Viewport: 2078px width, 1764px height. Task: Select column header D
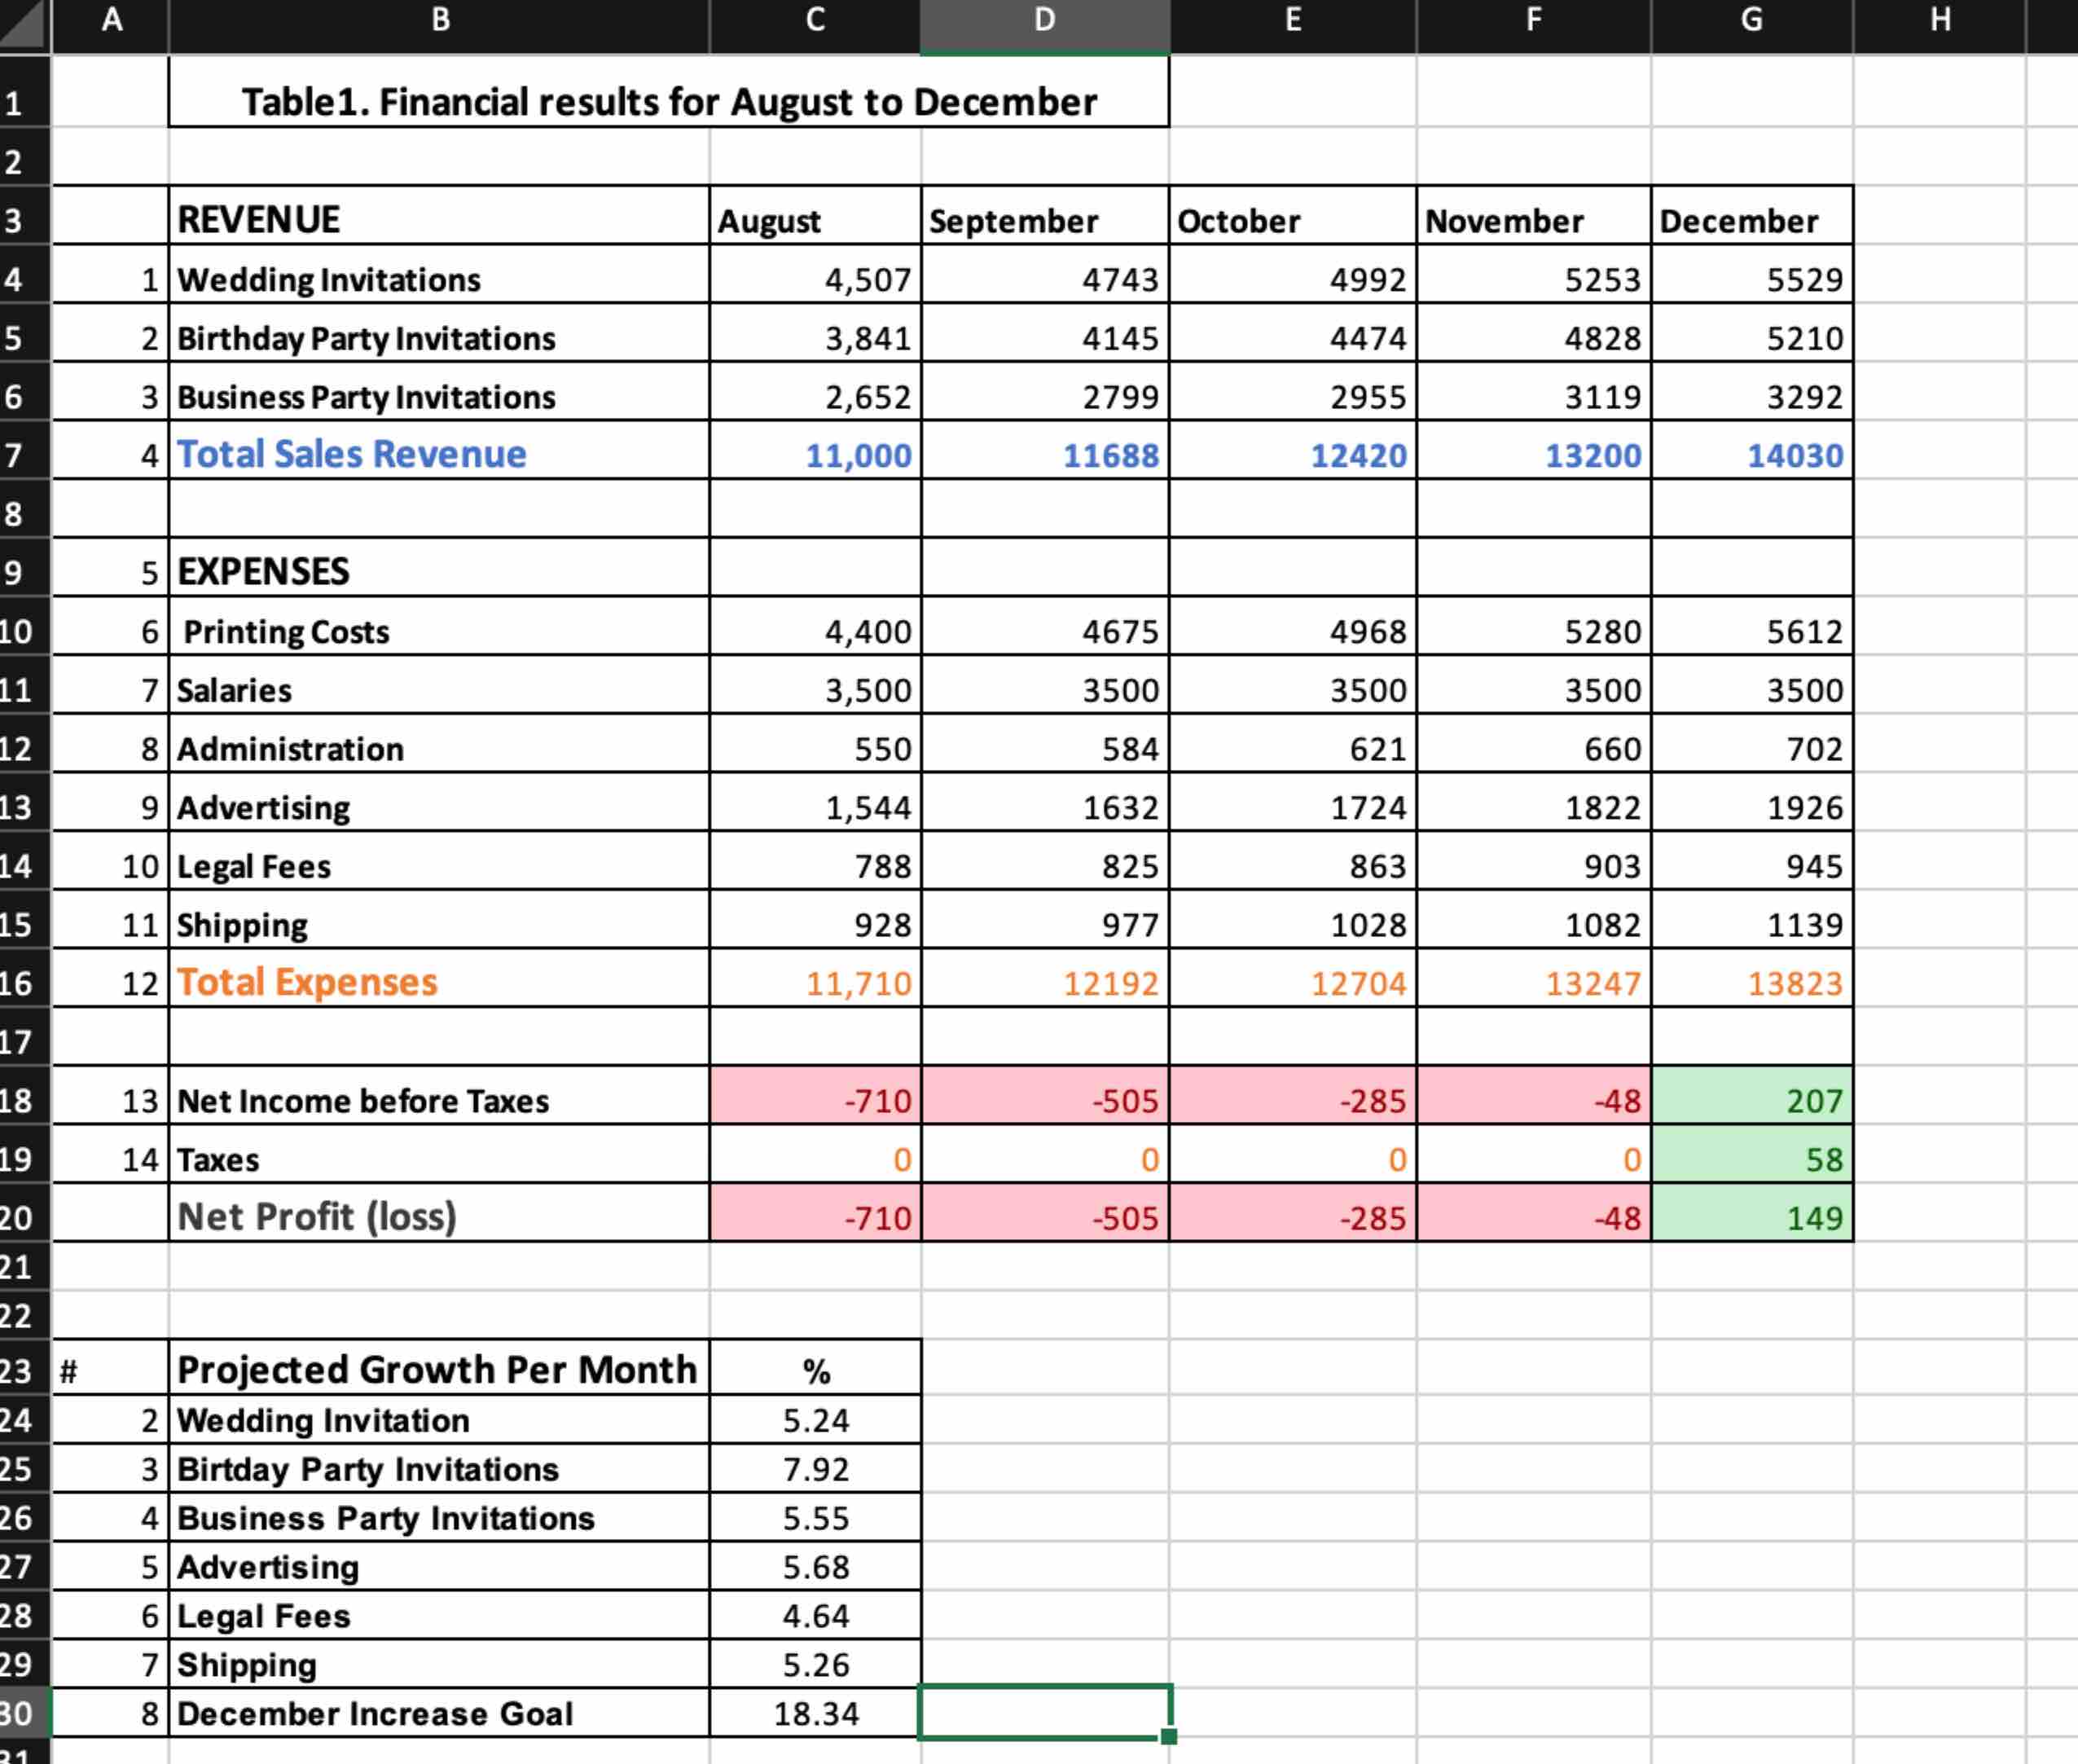pos(1043,20)
